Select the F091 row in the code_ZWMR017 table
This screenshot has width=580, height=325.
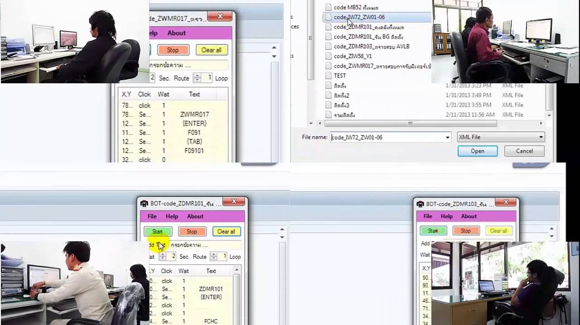(x=174, y=133)
